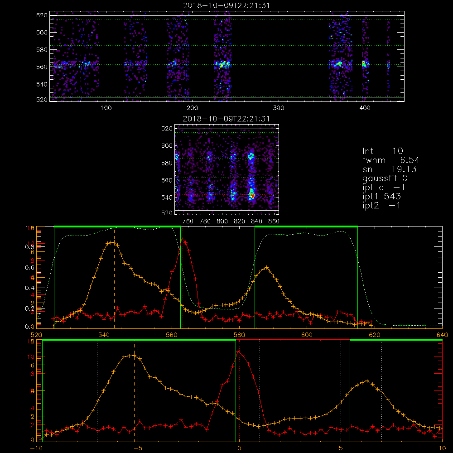453x453 pixels.
Task: Click the orange dashed vertical line in upper plot
Action: pyautogui.click(x=115, y=277)
